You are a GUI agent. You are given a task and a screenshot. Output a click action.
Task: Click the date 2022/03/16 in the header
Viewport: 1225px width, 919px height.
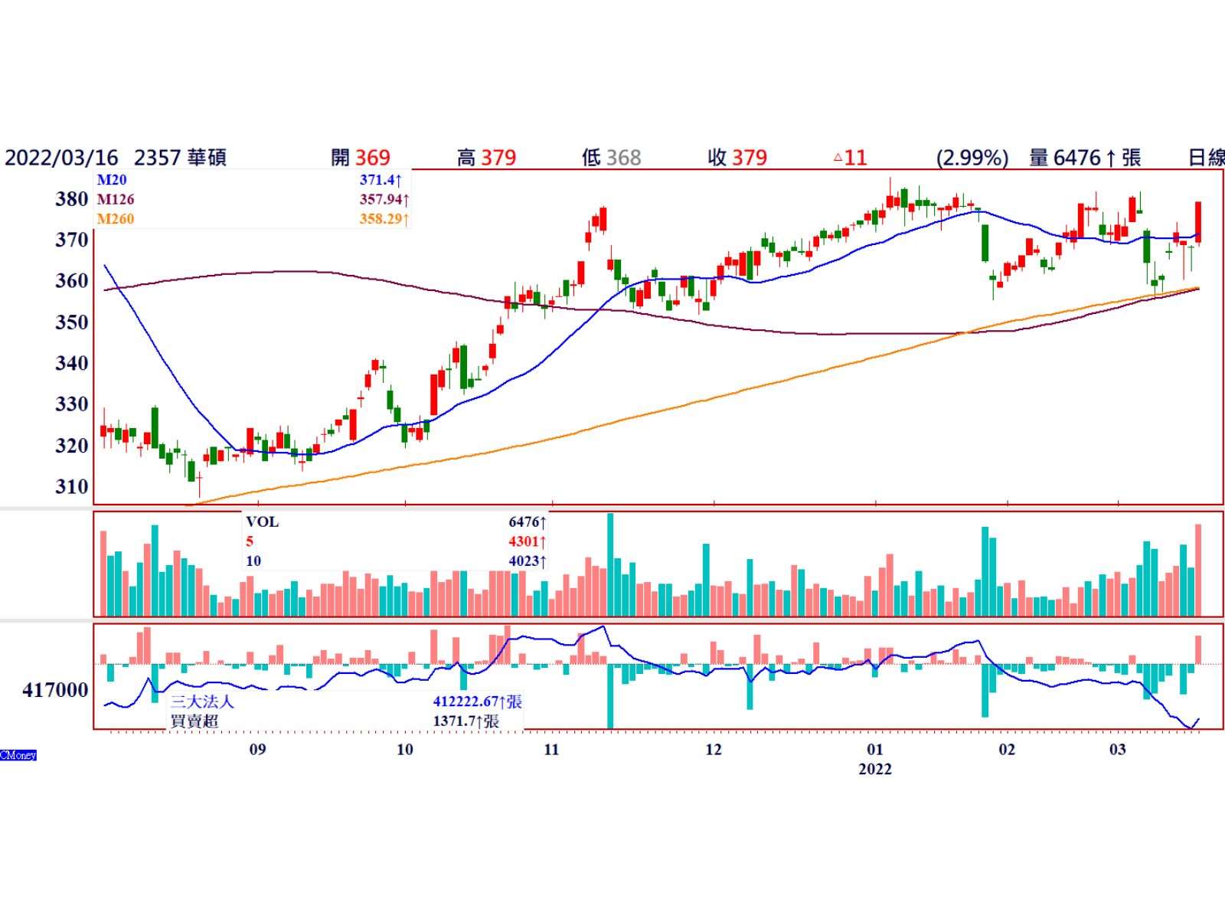click(x=62, y=158)
